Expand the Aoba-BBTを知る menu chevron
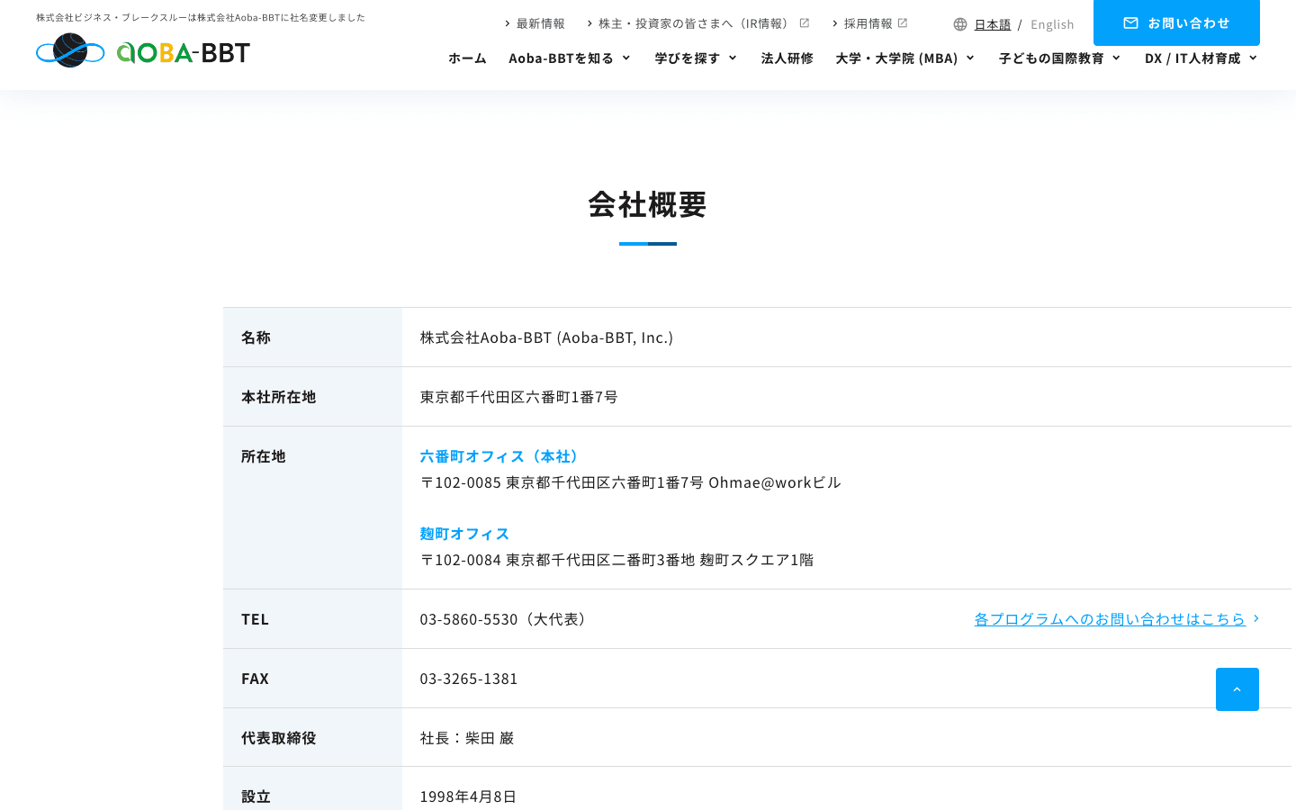 tap(625, 58)
